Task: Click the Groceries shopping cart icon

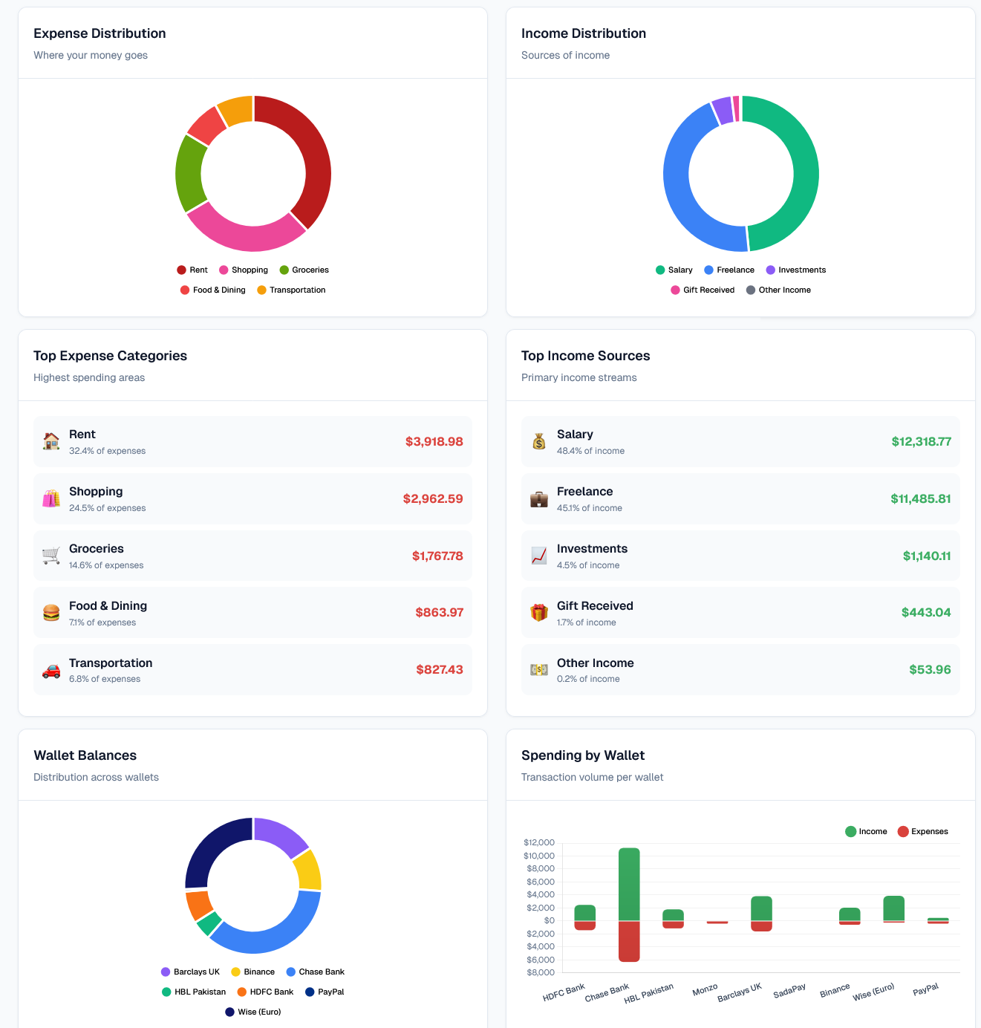Action: [50, 555]
